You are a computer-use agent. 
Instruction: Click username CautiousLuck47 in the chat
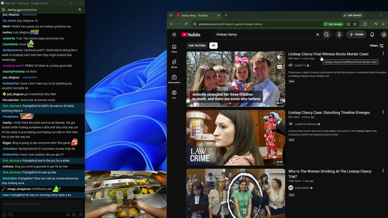[x=13, y=66]
